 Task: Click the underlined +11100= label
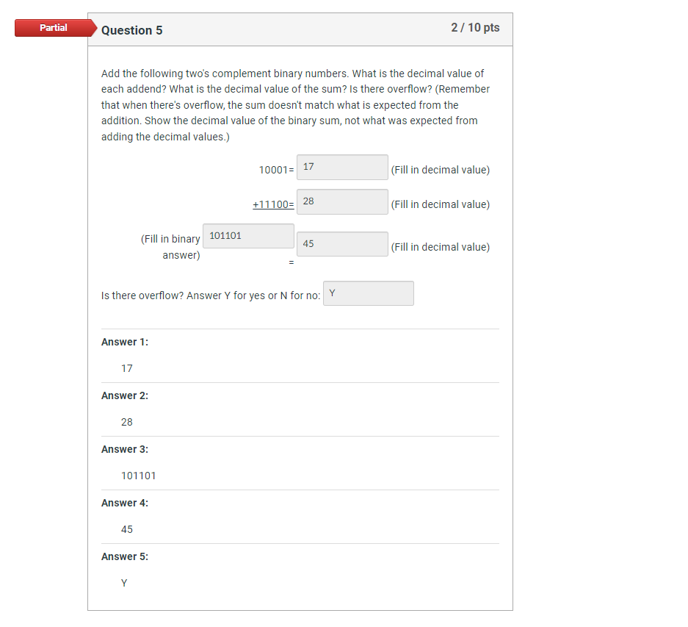click(273, 204)
